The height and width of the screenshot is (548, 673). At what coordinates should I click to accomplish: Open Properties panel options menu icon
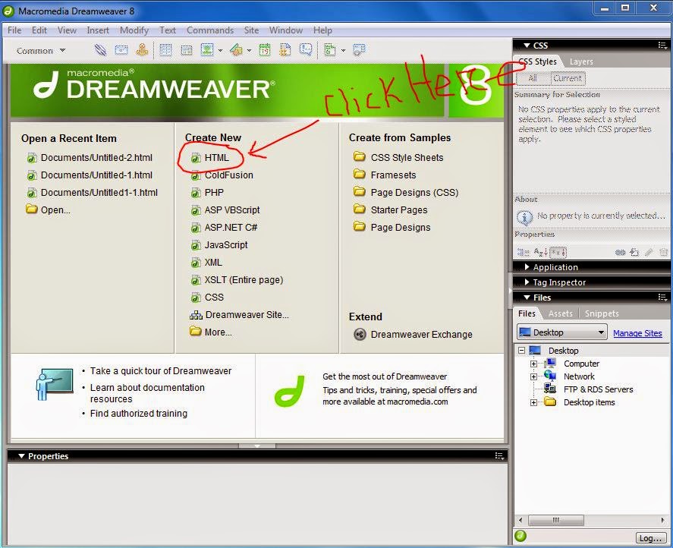[499, 455]
